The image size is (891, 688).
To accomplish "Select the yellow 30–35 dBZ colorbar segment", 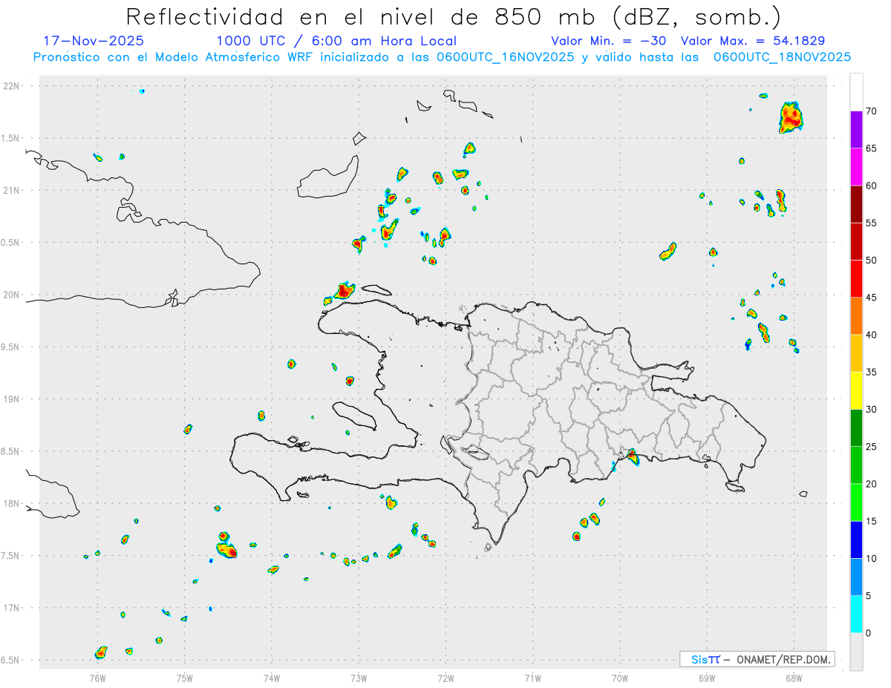I will 856,390.
